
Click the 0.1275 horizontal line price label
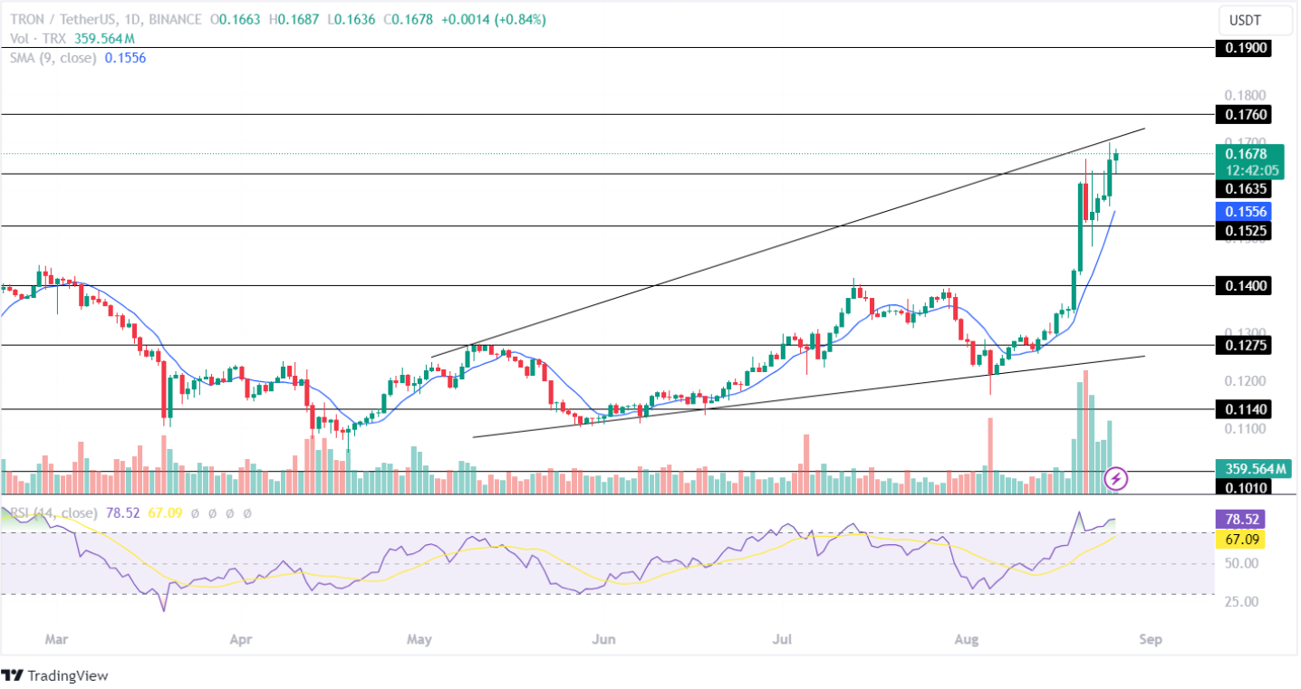[x=1242, y=345]
